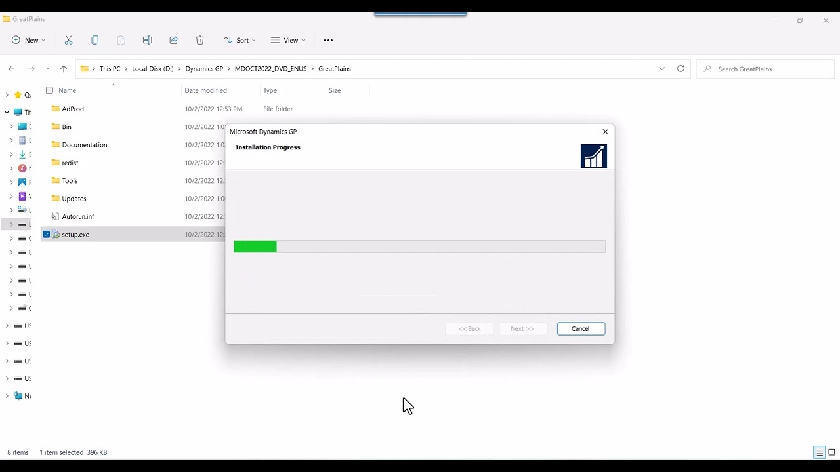This screenshot has width=840, height=472.
Task: Go back with the left arrow
Action: tap(11, 69)
